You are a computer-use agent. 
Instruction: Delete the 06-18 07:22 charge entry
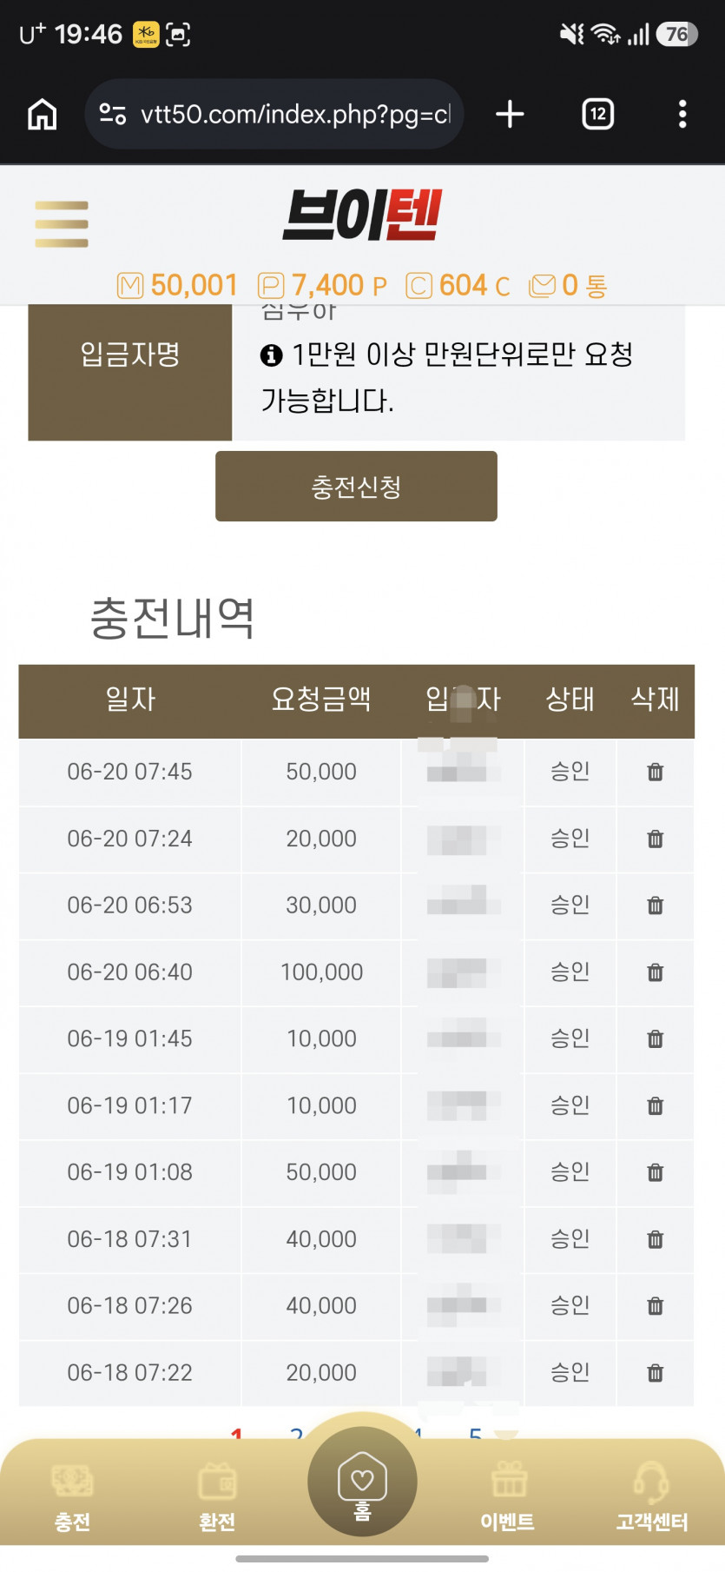(x=656, y=1373)
